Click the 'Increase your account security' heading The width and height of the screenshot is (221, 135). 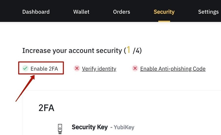pyautogui.click(x=72, y=51)
